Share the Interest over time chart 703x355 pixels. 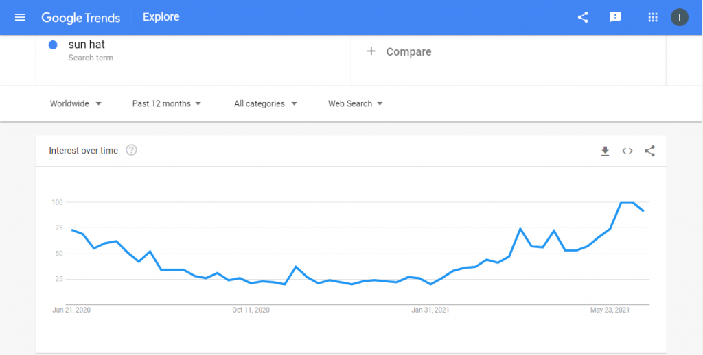pos(649,151)
